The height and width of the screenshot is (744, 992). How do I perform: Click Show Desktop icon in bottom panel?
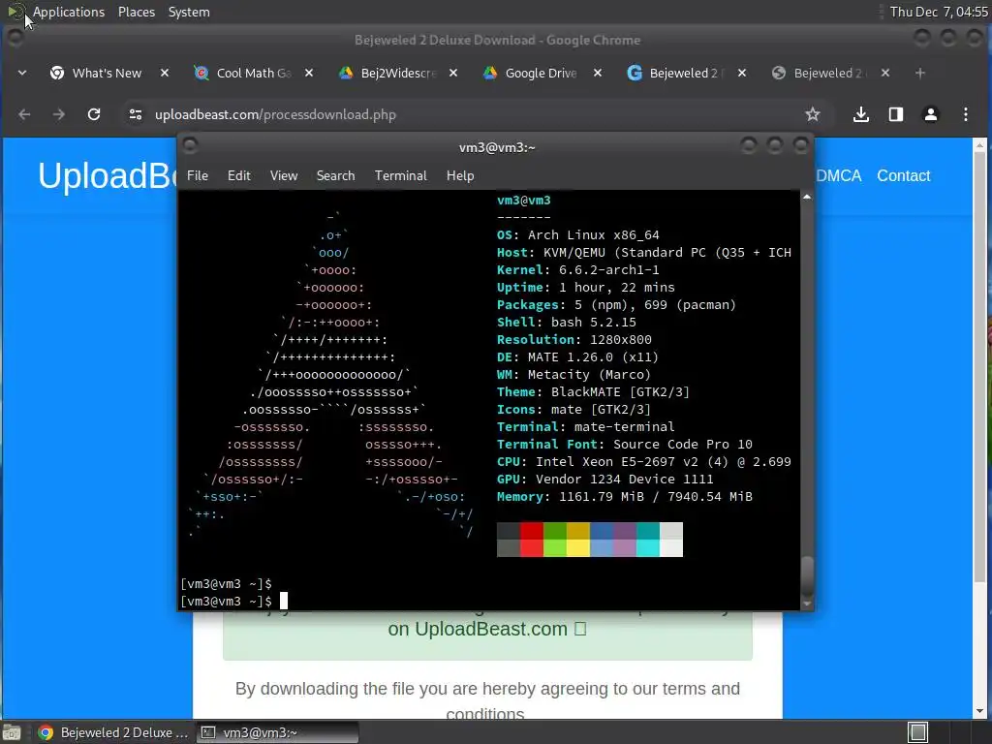point(12,732)
